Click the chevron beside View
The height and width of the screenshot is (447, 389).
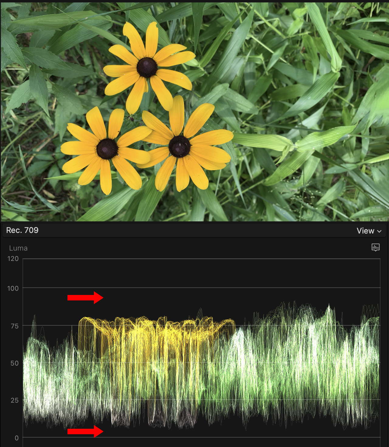coord(379,231)
